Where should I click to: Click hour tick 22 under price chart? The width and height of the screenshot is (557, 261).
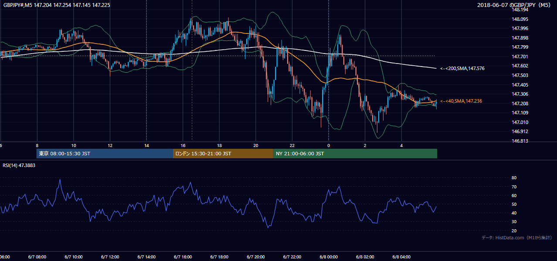click(292, 146)
